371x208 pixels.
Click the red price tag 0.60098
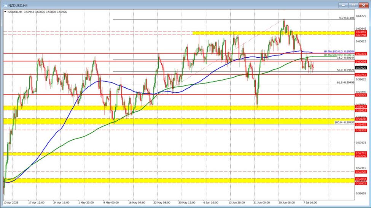(361, 61)
